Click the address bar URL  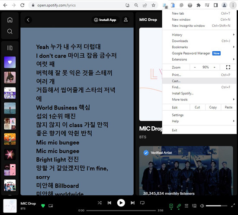pos(56,5)
